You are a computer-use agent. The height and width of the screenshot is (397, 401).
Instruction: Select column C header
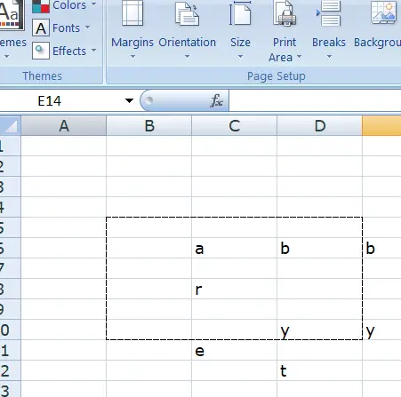pos(234,126)
